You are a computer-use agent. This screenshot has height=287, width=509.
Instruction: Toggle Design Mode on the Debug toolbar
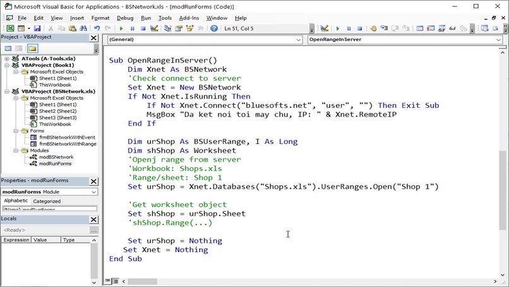(325, 28)
